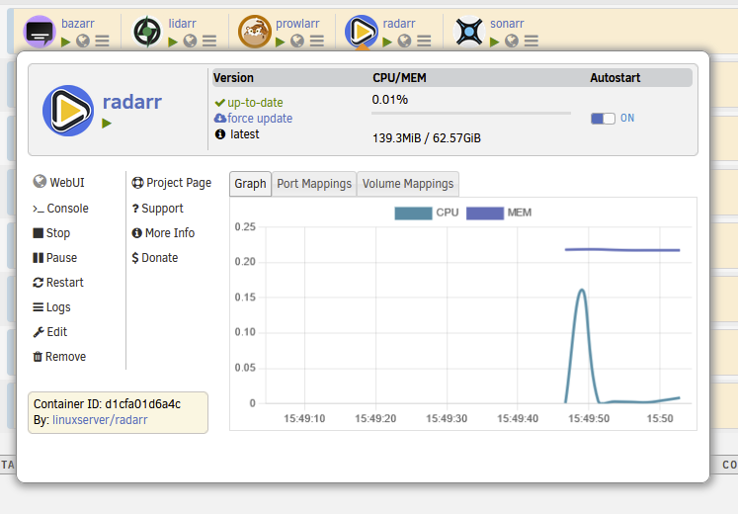Click the Container ID d1cfa01d6a4c text
Screen dimensions: 738x514
107,404
